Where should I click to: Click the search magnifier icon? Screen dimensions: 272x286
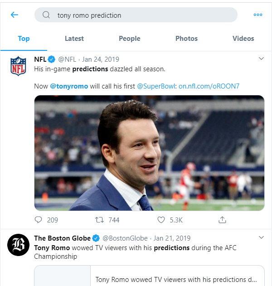46,15
